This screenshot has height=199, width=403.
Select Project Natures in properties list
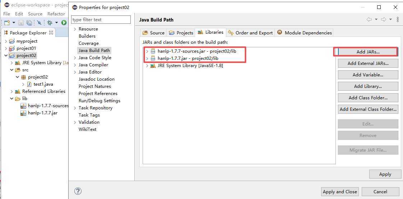95,86
